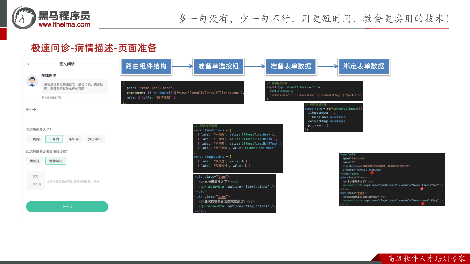Select the 就诊过 option

34,161
